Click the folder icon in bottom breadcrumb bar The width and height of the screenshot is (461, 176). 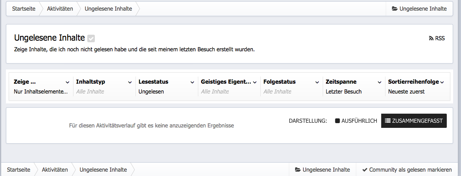[298, 170]
